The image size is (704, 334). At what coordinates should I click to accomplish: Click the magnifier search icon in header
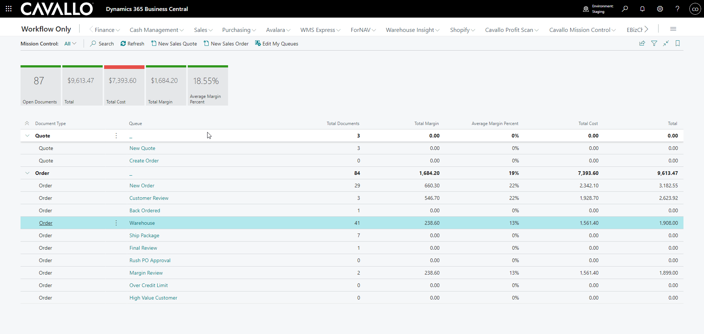(625, 9)
